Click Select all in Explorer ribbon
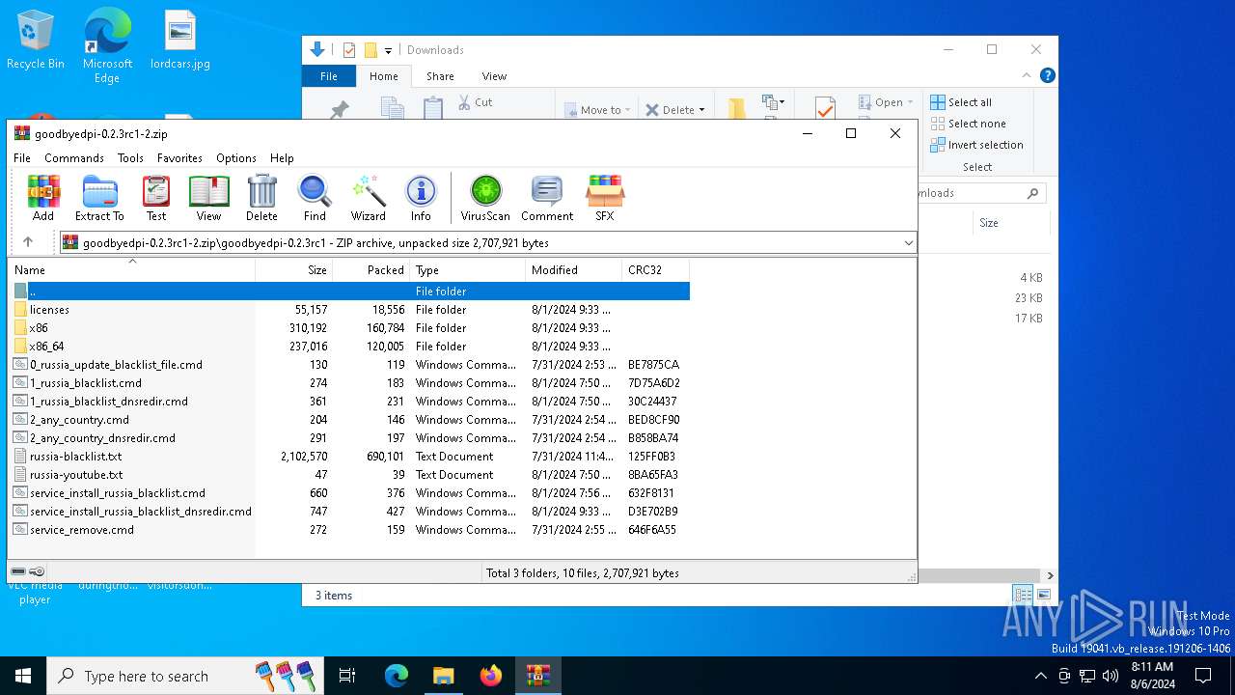 pos(961,102)
